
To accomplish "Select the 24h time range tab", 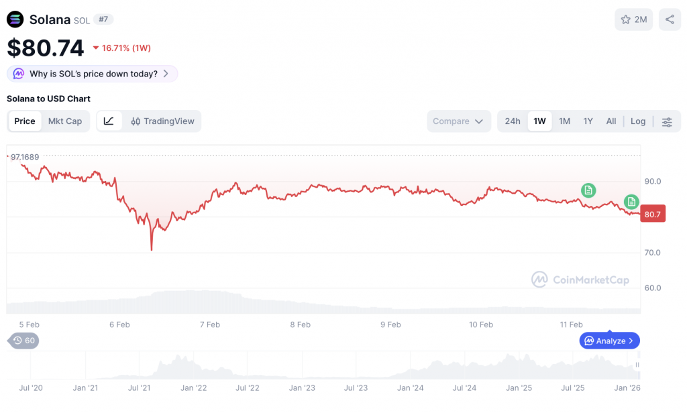I will click(513, 121).
